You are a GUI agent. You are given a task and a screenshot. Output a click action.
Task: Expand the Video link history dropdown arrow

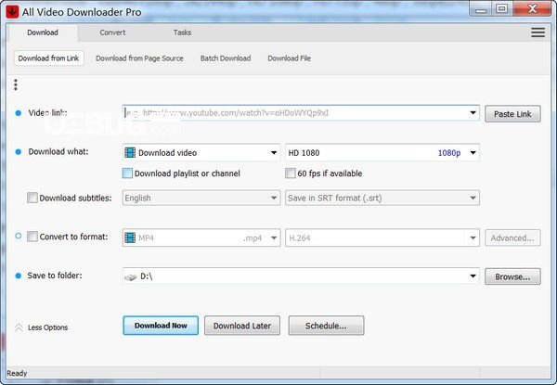pyautogui.click(x=473, y=113)
